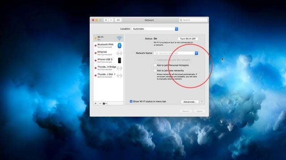Click the Status On text
The height and width of the screenshot is (160, 286).
[155, 39]
